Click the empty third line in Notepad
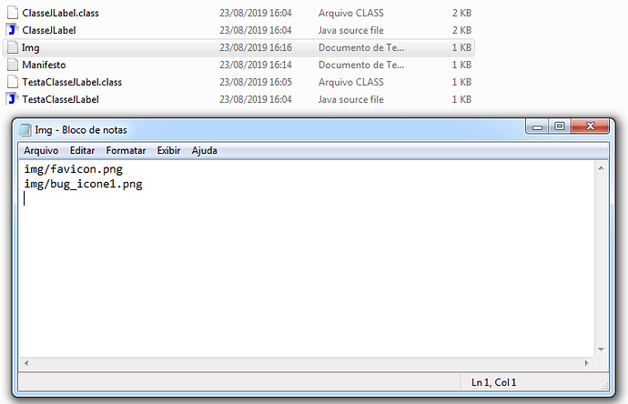Screen dimensions: 628x404 (309, 198)
